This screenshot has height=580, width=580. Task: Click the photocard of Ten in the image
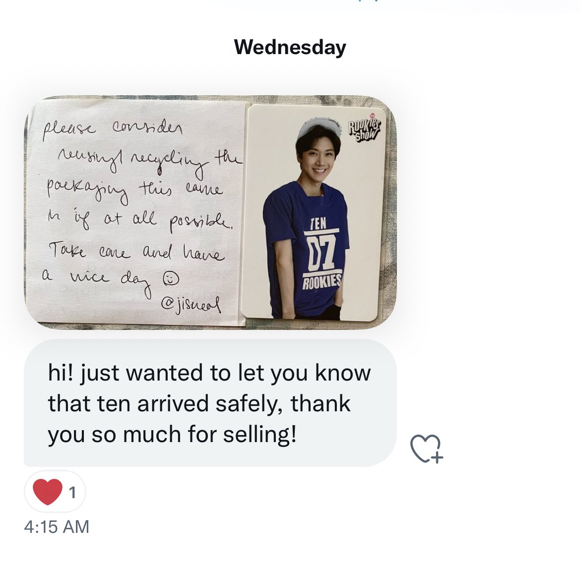313,212
